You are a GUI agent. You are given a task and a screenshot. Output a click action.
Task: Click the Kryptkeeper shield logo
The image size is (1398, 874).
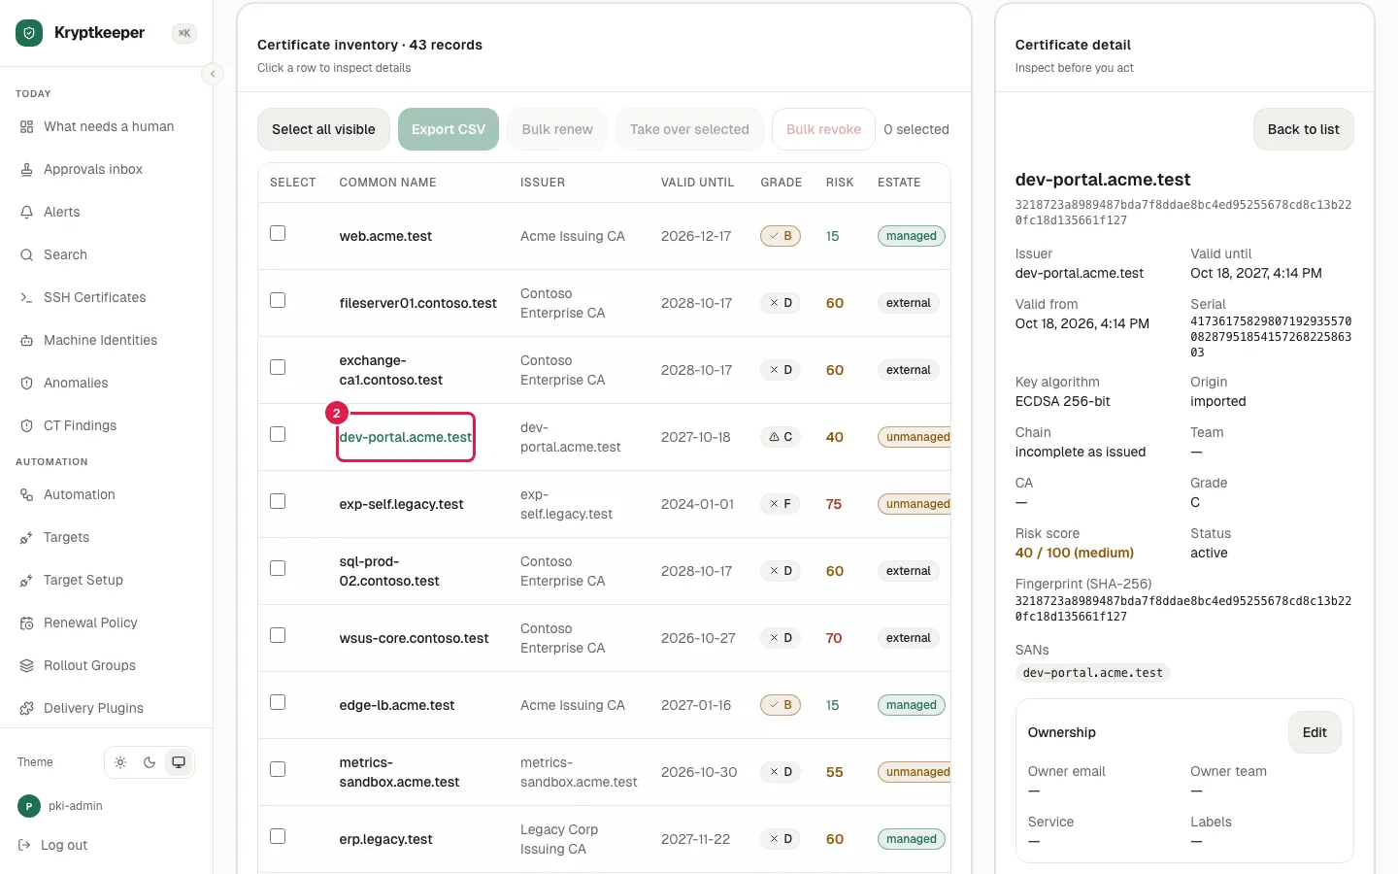click(x=29, y=33)
